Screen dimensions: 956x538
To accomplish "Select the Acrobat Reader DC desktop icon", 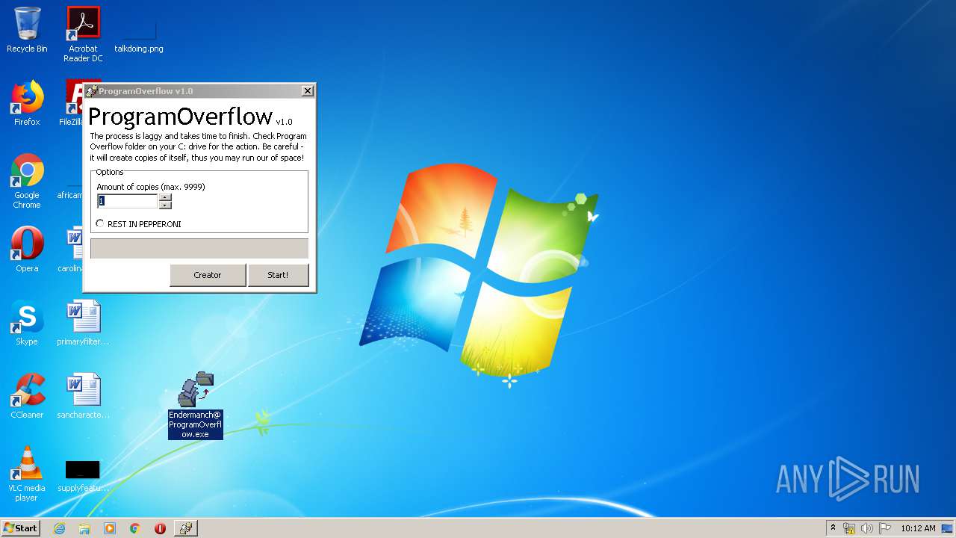I will [x=83, y=34].
